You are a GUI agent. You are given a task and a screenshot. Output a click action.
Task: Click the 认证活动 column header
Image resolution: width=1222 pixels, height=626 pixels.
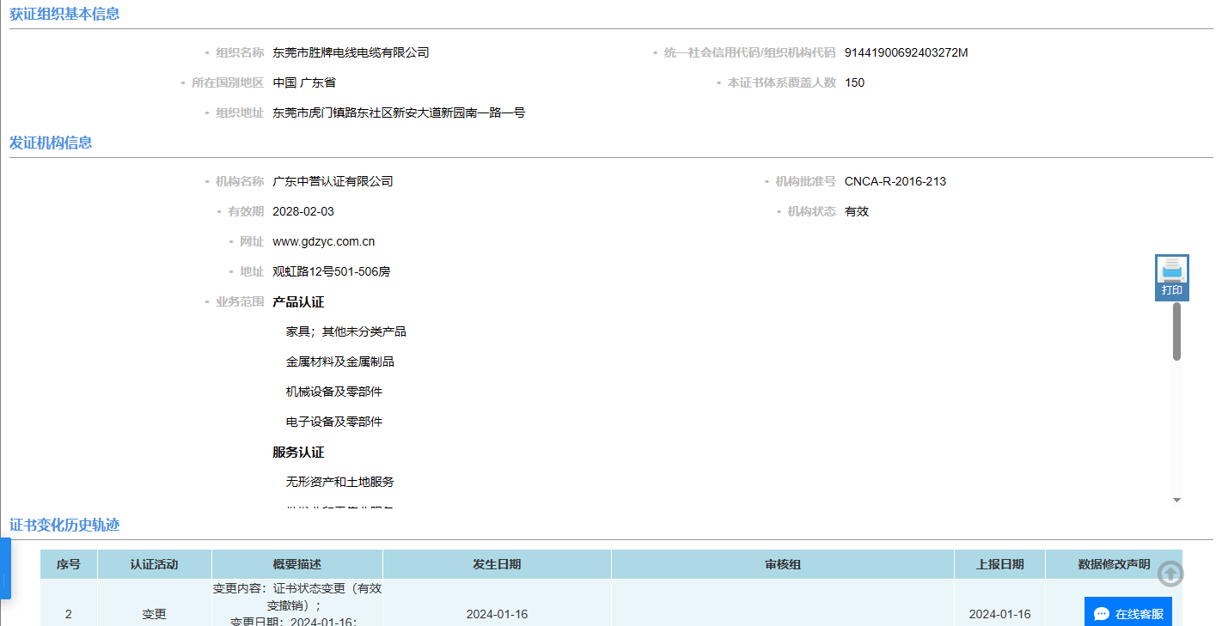coord(154,564)
